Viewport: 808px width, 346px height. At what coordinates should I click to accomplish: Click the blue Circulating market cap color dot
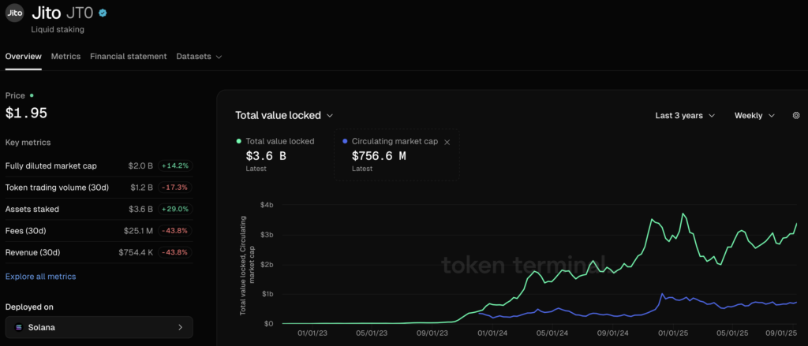(x=345, y=141)
